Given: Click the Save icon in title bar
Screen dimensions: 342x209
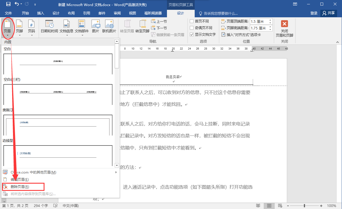Looking at the screenshot, I should click(8, 4).
